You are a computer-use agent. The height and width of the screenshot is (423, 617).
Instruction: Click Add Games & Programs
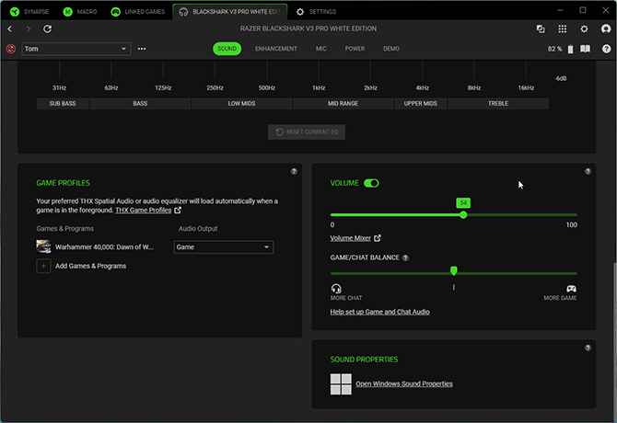(x=90, y=266)
